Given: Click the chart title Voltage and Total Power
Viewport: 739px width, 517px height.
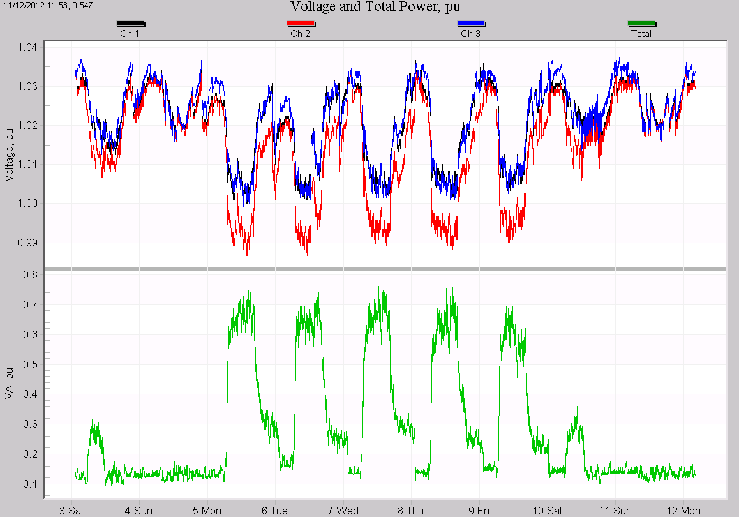Looking at the screenshot, I should [x=375, y=7].
